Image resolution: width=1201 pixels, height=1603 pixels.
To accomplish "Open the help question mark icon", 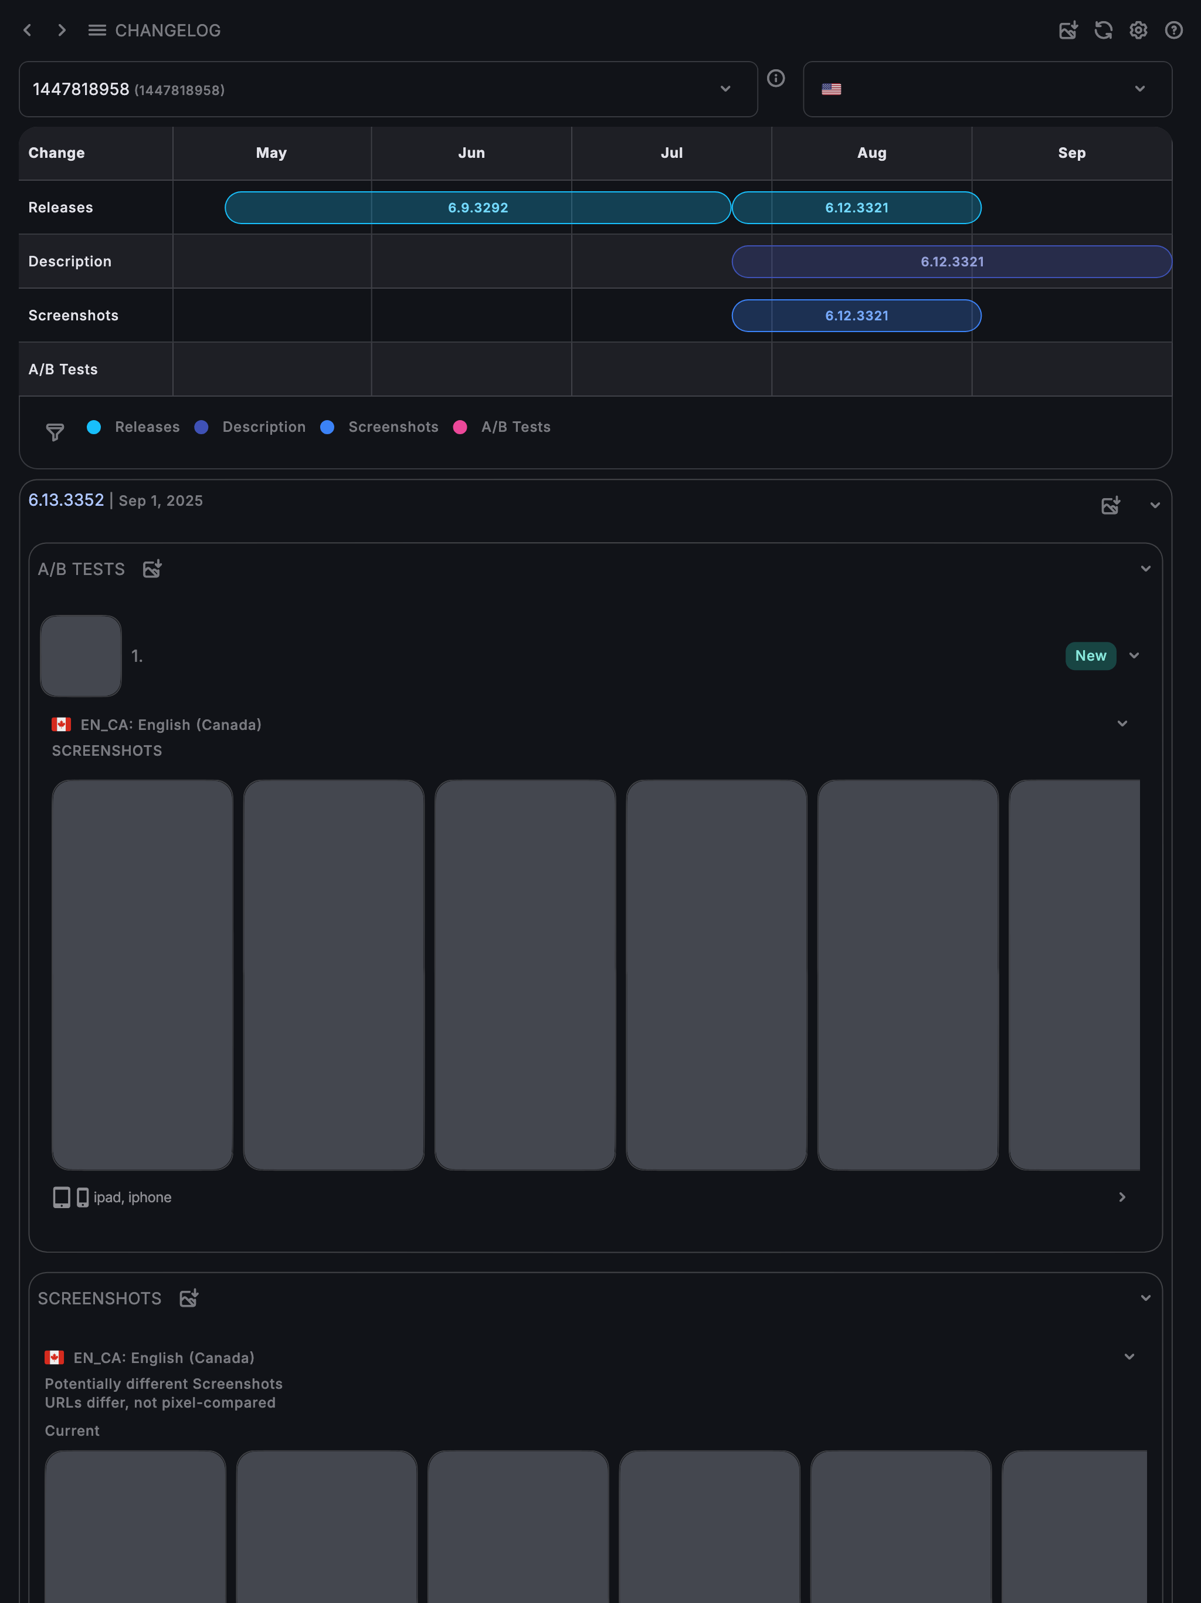I will [1173, 30].
